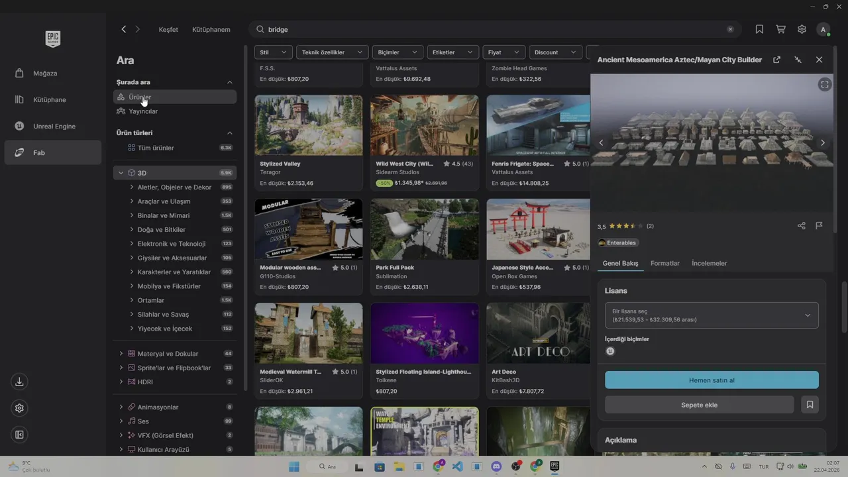The width and height of the screenshot is (848, 477).
Task: Select Ürünler search scope
Action: pyautogui.click(x=175, y=97)
